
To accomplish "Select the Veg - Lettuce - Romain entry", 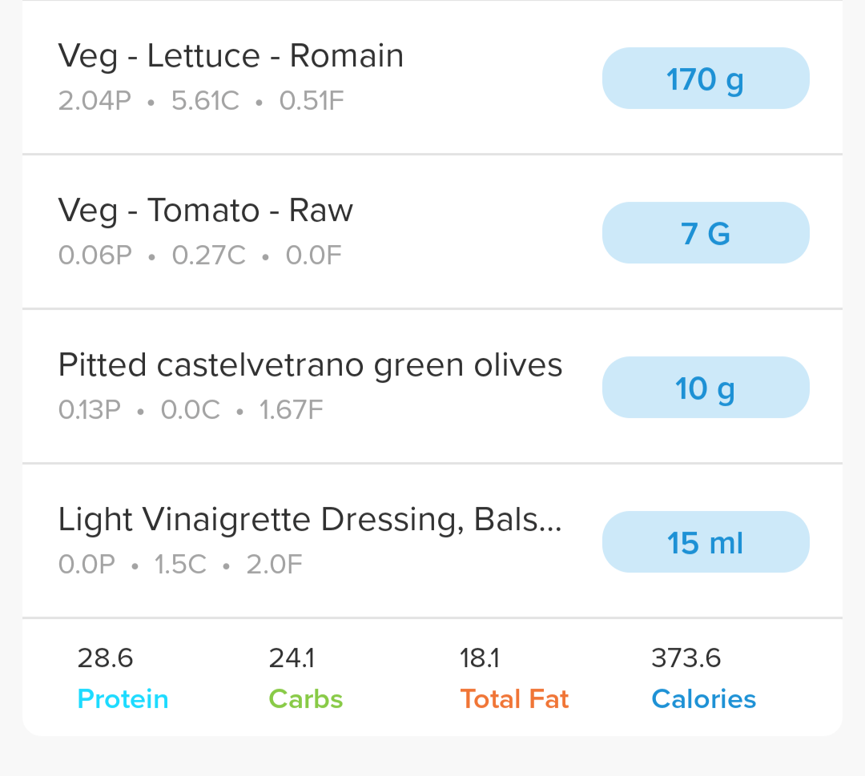I will (231, 56).
